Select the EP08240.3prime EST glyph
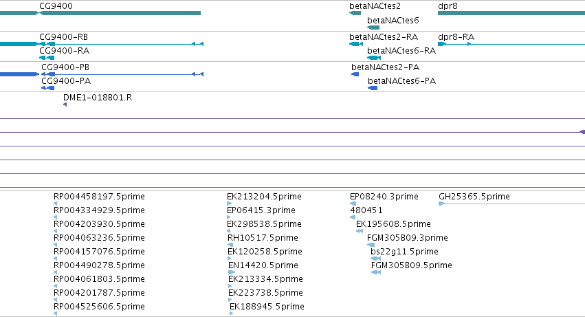The width and height of the screenshot is (585, 317). coord(353,204)
